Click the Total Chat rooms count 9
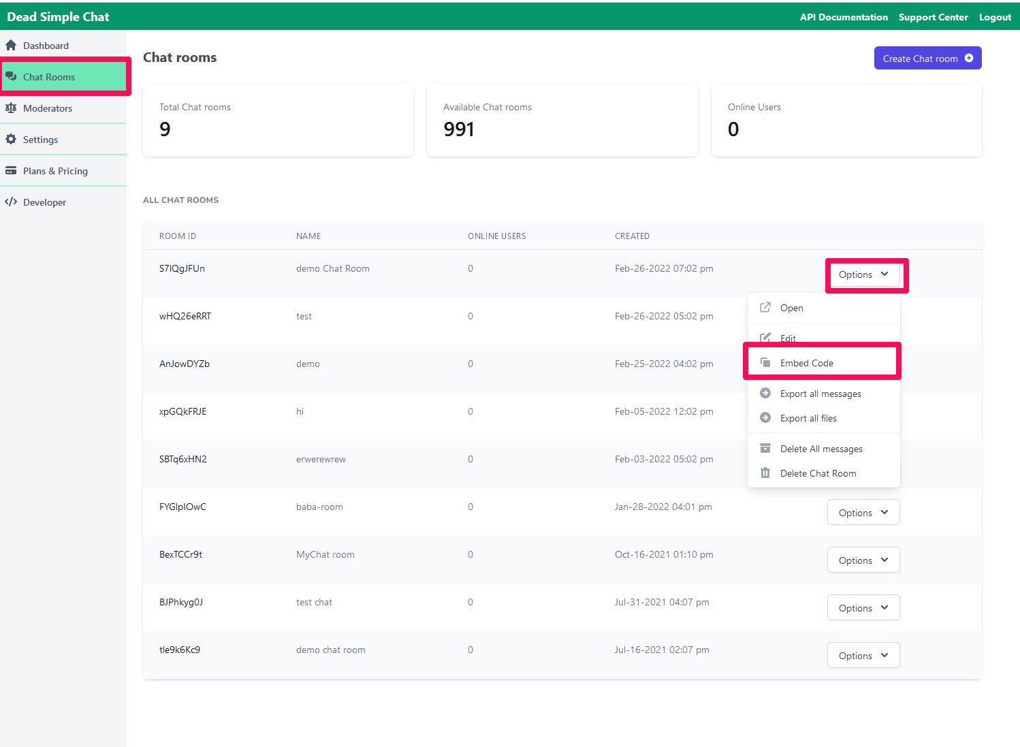Image resolution: width=1020 pixels, height=747 pixels. point(165,129)
